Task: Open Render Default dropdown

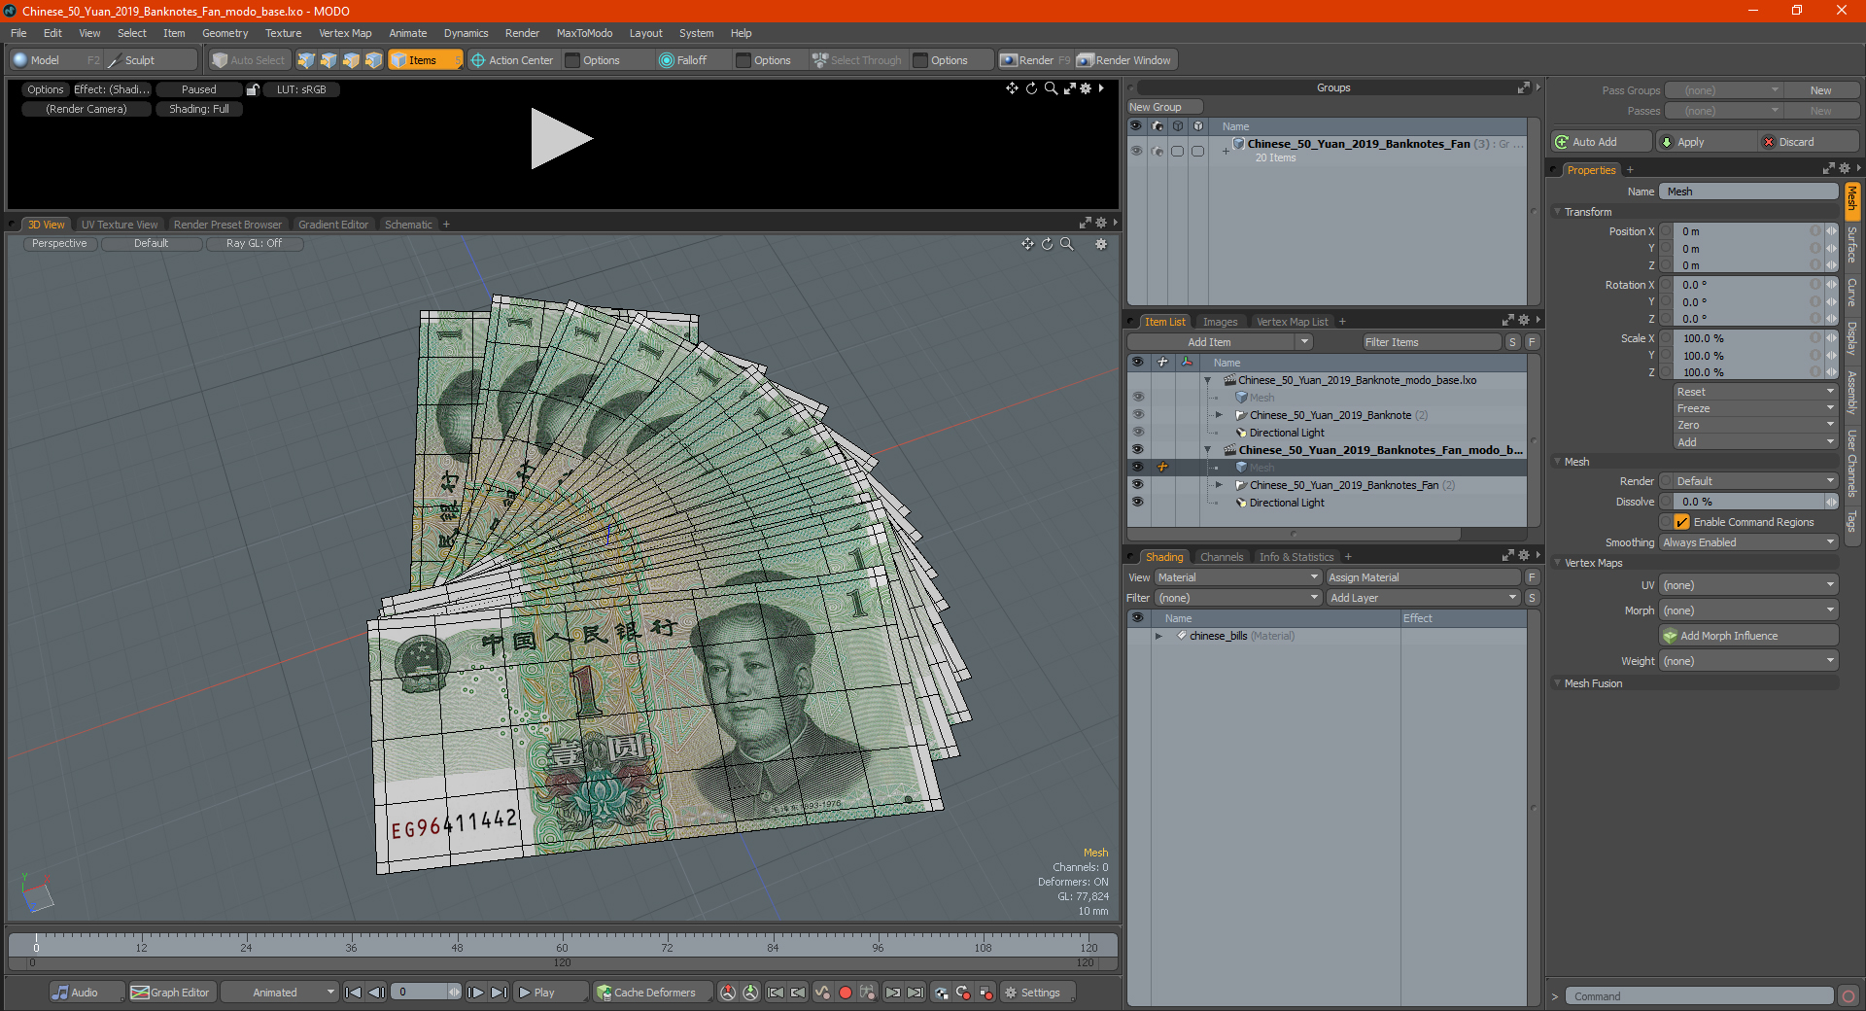Action: tap(1753, 481)
